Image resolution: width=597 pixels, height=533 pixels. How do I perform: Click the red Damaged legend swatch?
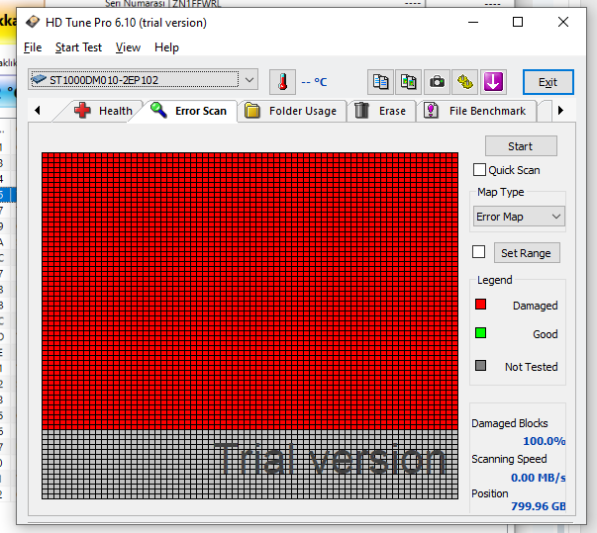pyautogui.click(x=480, y=305)
